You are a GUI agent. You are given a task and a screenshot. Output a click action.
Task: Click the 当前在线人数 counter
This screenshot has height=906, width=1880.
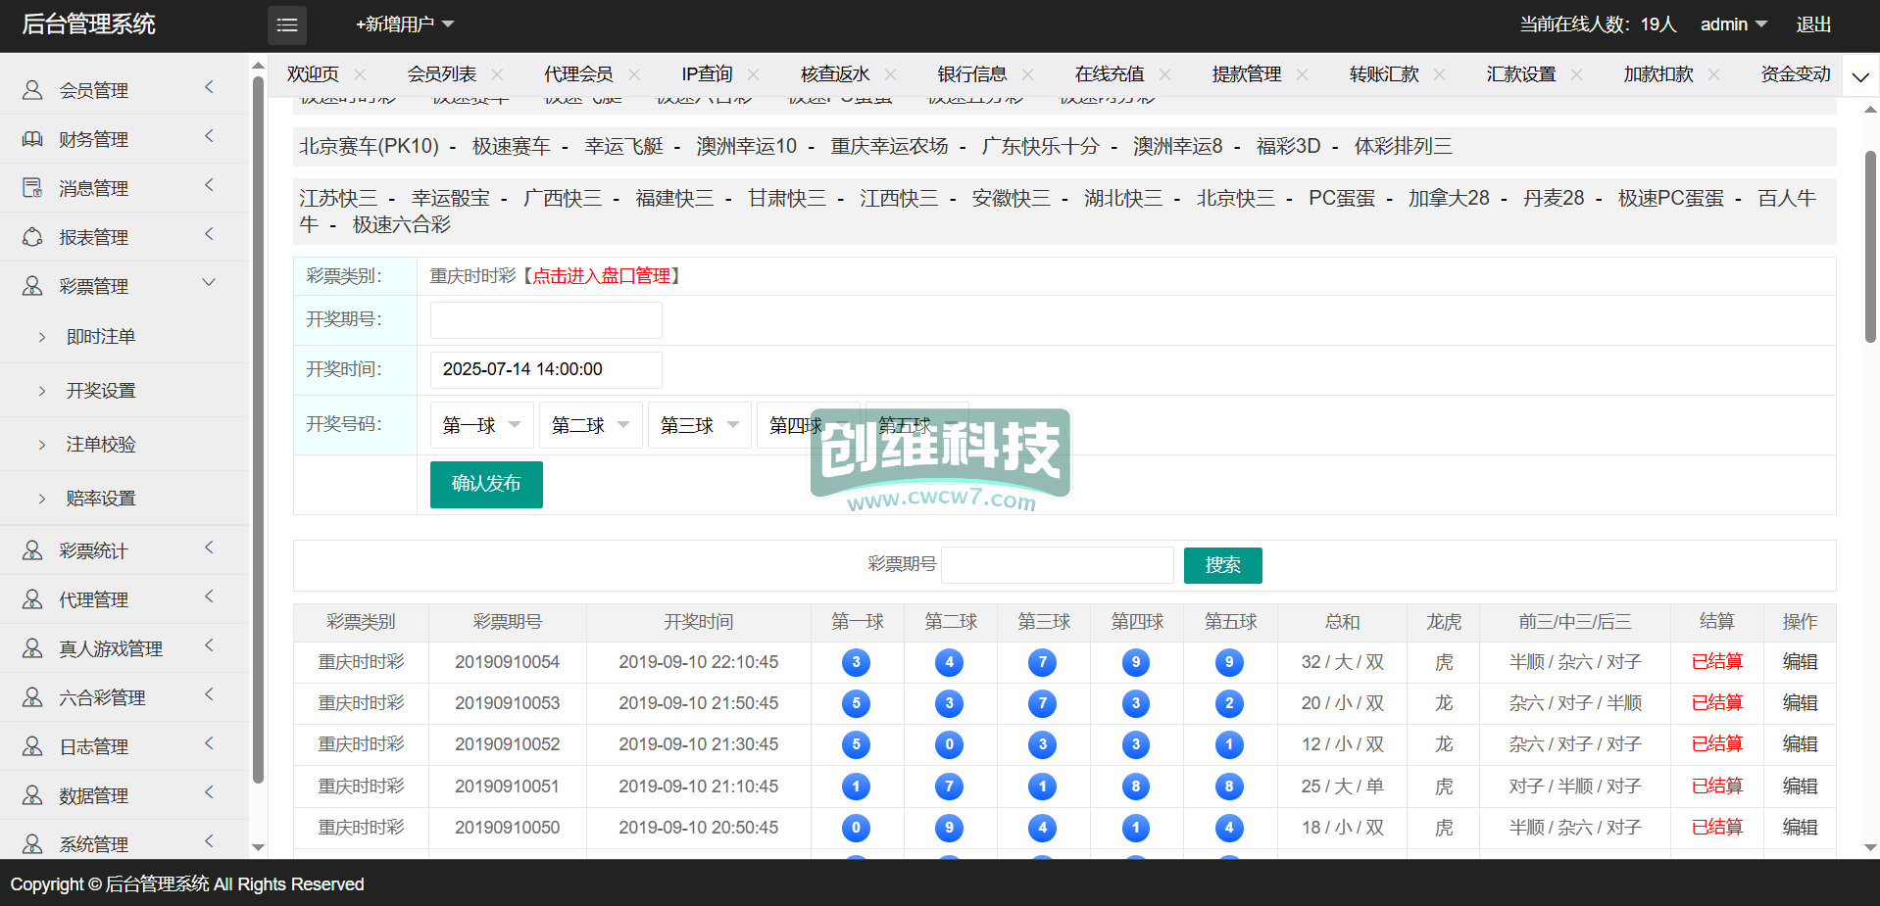click(x=1598, y=24)
